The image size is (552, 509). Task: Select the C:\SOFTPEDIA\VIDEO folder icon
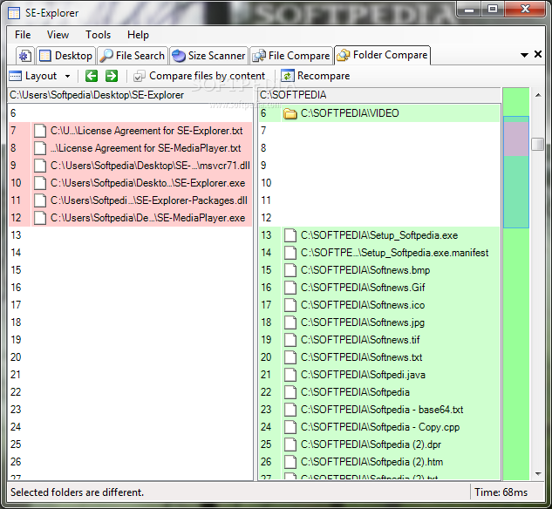pyautogui.click(x=290, y=113)
